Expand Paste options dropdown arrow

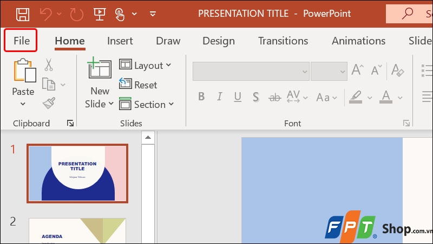click(23, 104)
